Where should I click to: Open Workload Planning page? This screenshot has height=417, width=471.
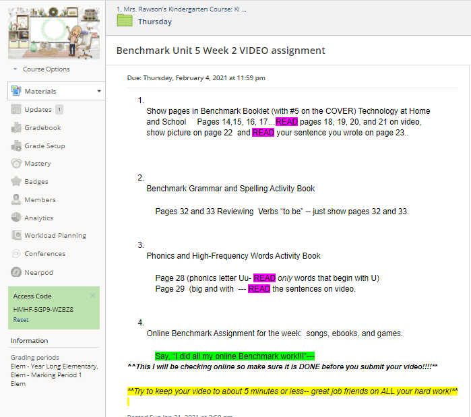pos(55,236)
